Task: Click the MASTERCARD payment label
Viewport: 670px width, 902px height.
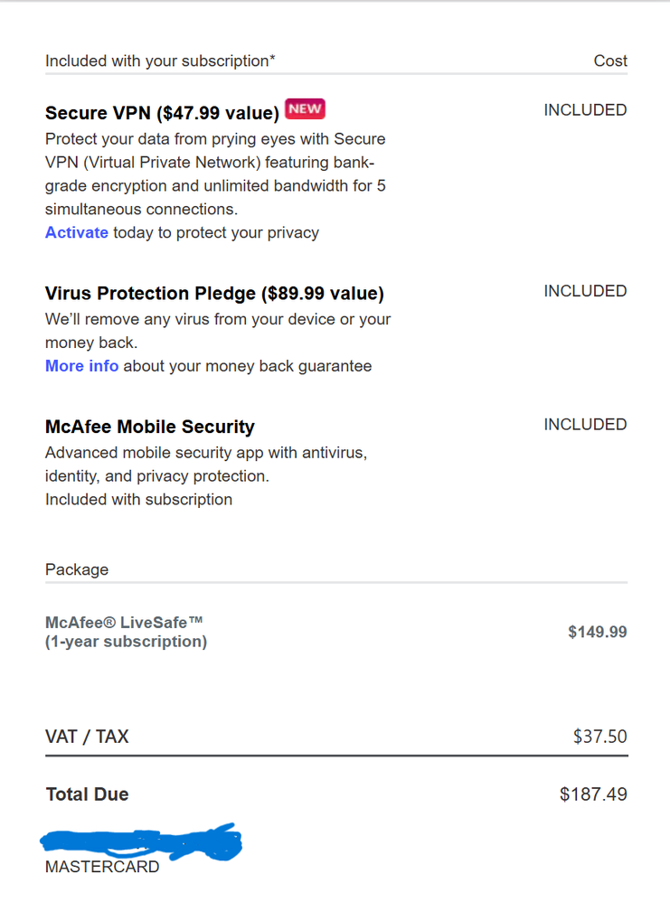Action: (102, 868)
